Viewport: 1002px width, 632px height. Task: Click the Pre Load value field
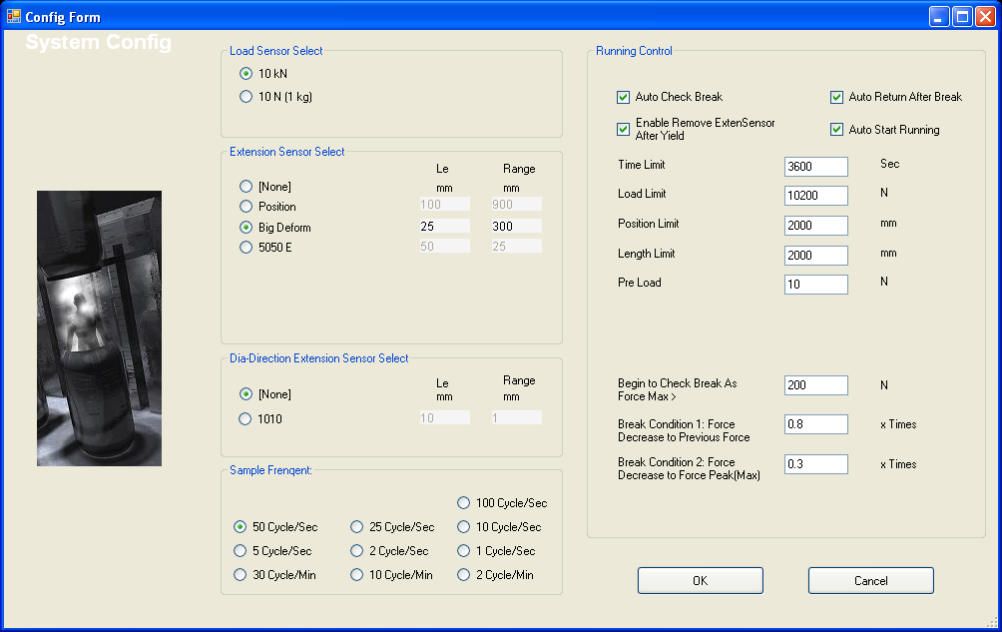(x=815, y=286)
